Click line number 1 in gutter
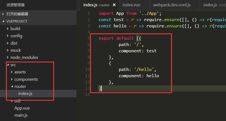Screen dimensions: 226x121 tap(89, 13)
